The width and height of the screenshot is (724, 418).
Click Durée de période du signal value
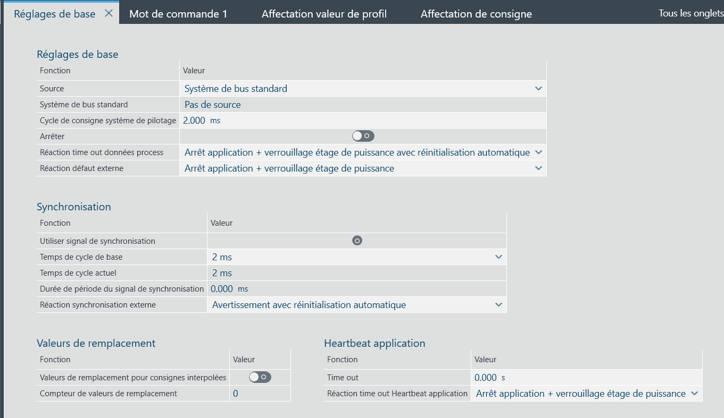[x=222, y=289]
